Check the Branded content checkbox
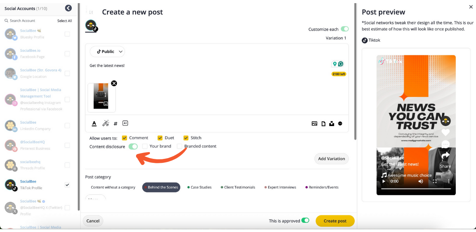The height and width of the screenshot is (232, 476). [x=179, y=146]
